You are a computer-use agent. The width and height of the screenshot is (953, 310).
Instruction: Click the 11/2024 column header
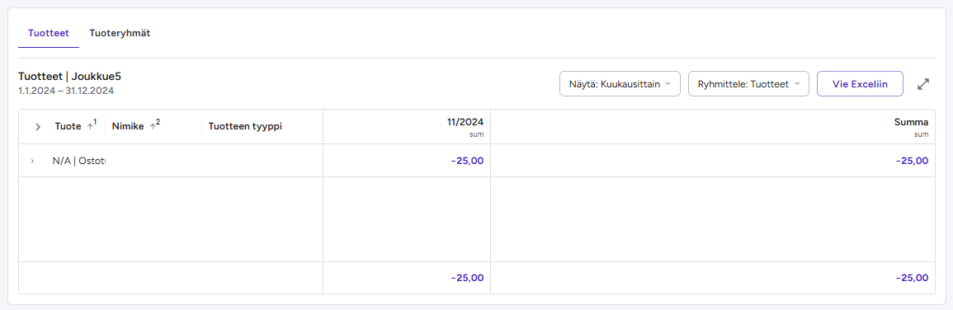[465, 121]
